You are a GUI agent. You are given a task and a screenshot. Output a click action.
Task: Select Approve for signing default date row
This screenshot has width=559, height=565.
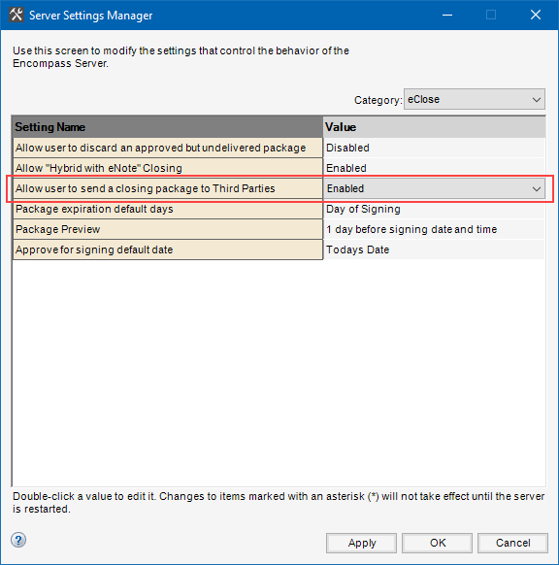pos(168,249)
